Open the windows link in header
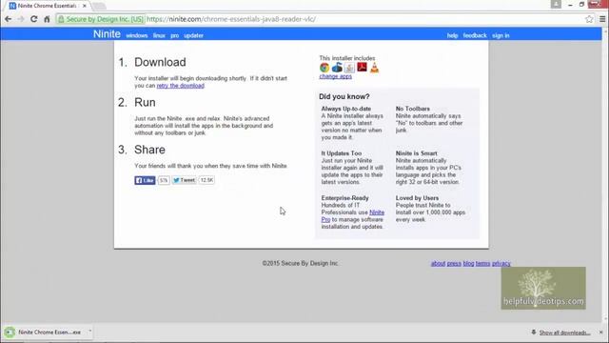This screenshot has height=343, width=609. pyautogui.click(x=137, y=35)
